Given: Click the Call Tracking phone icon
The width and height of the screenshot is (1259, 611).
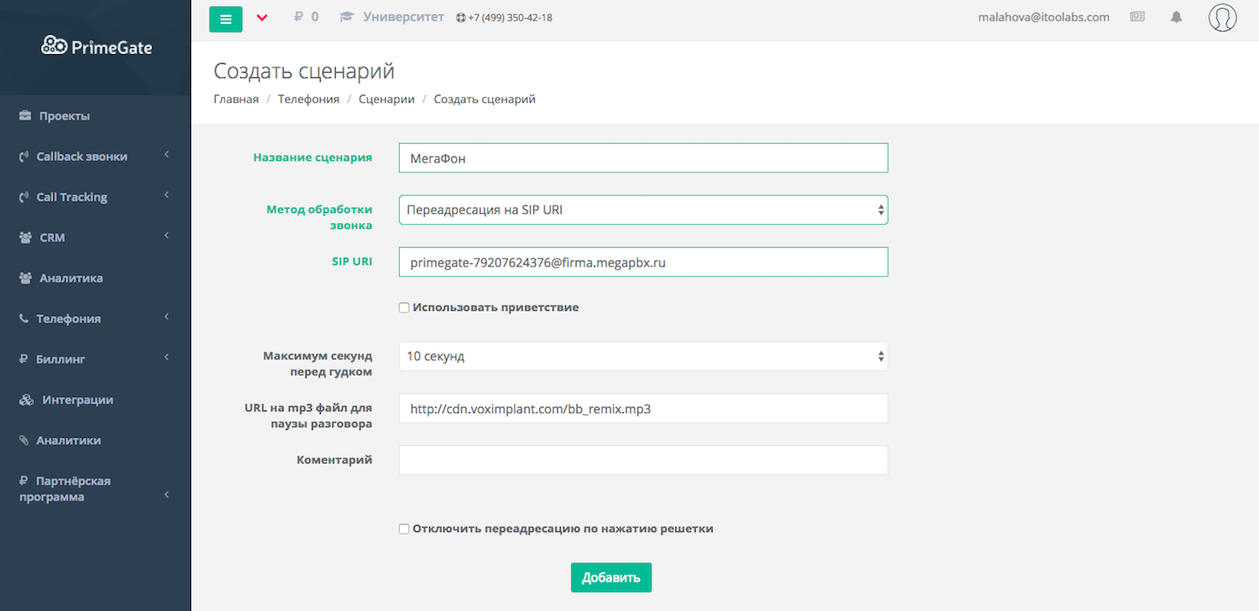Looking at the screenshot, I should [x=24, y=197].
